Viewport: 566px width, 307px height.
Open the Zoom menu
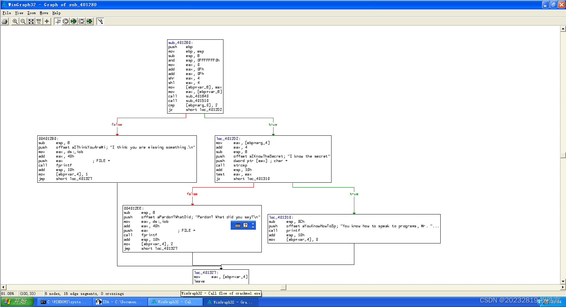[31, 13]
